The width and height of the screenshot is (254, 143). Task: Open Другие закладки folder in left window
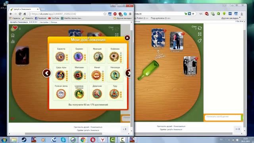coord(123,18)
